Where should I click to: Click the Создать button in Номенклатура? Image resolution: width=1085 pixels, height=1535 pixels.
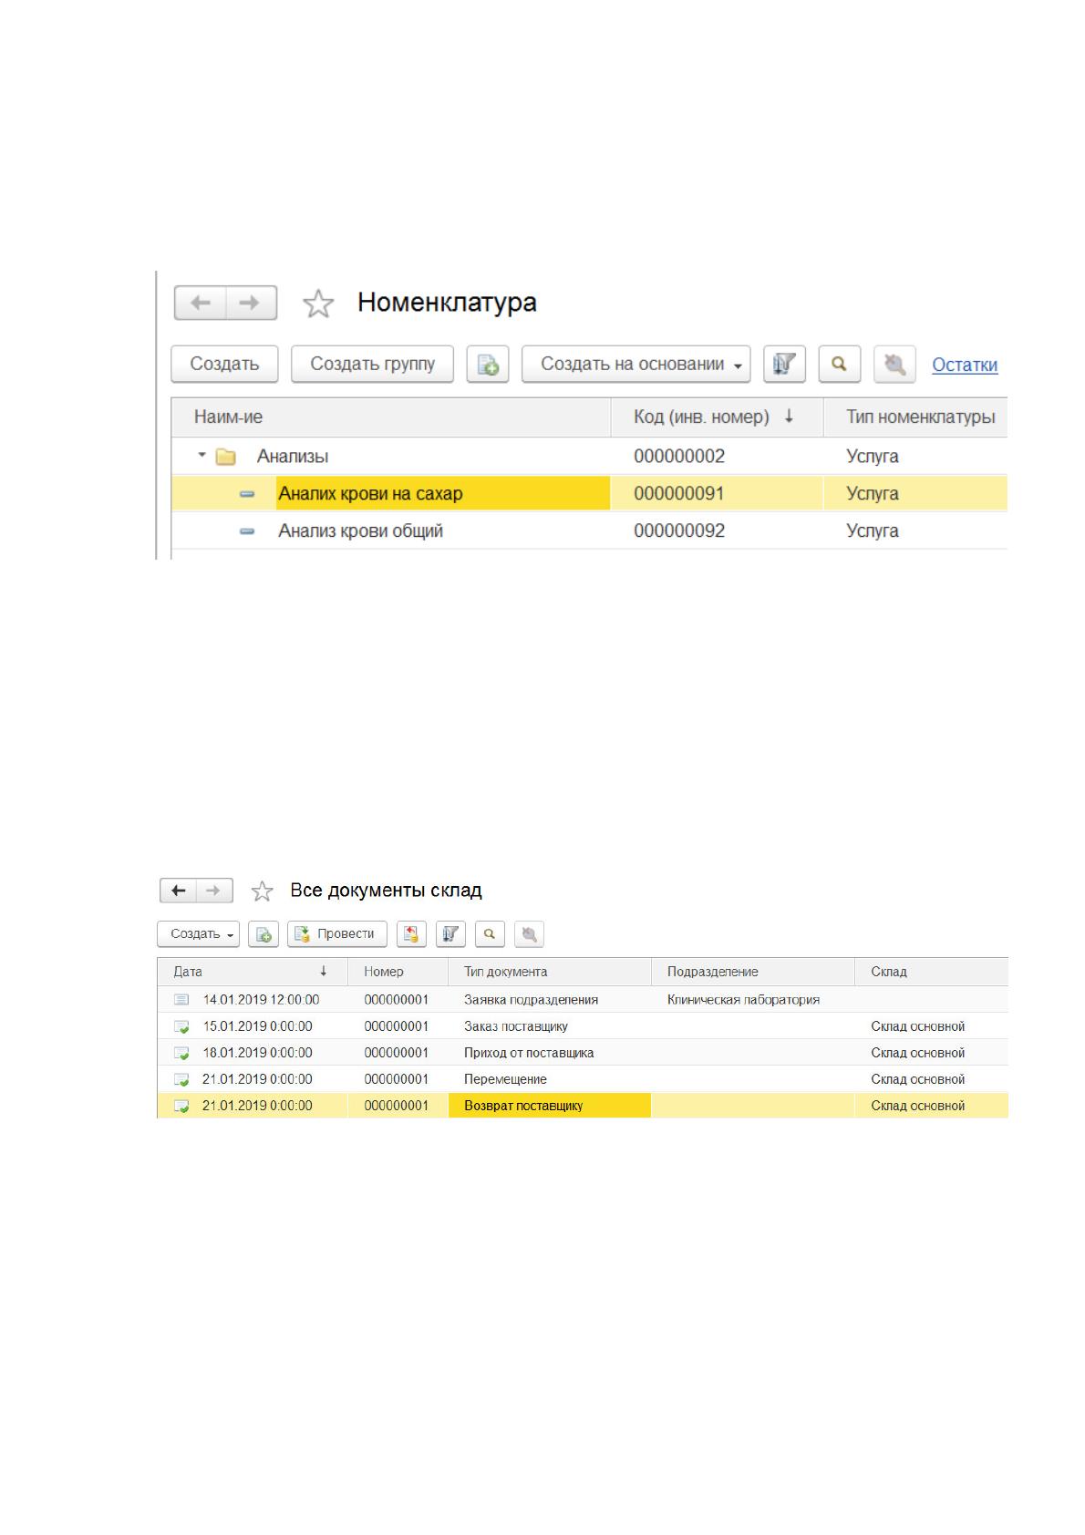pos(224,364)
